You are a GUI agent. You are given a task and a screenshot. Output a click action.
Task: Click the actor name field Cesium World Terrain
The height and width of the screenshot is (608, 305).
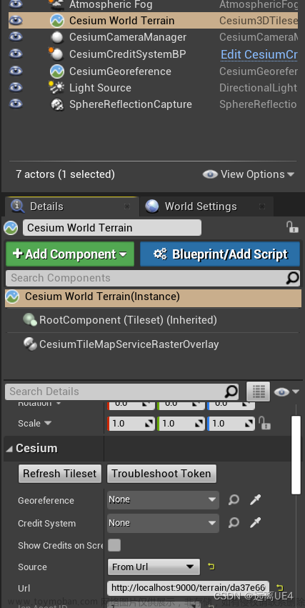point(112,228)
